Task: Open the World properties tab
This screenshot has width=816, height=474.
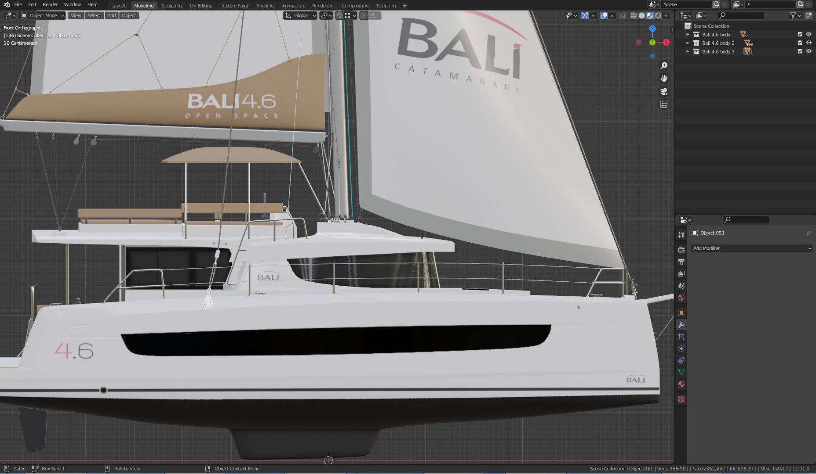Action: pos(681,298)
